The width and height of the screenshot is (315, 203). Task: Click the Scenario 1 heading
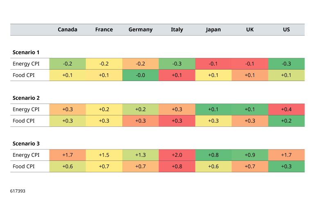[x=26, y=52]
